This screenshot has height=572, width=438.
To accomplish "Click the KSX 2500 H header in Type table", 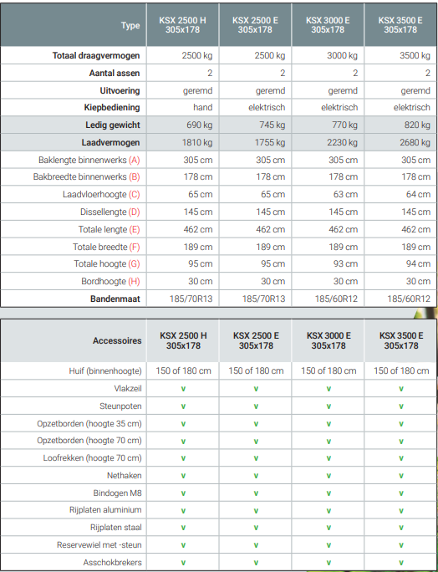I will point(182,25).
